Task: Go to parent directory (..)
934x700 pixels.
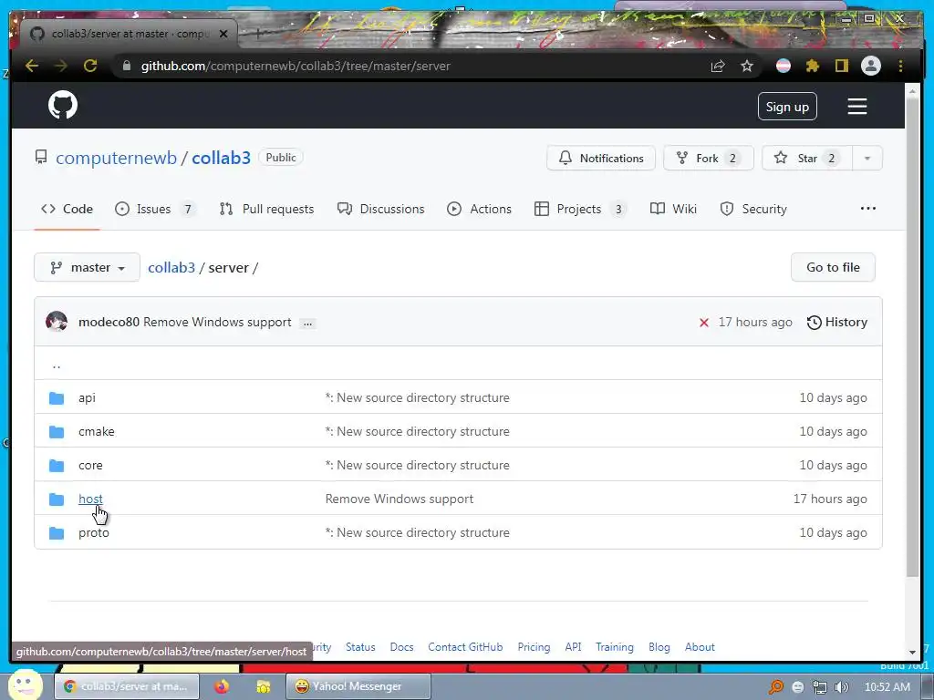Action: [x=57, y=365]
